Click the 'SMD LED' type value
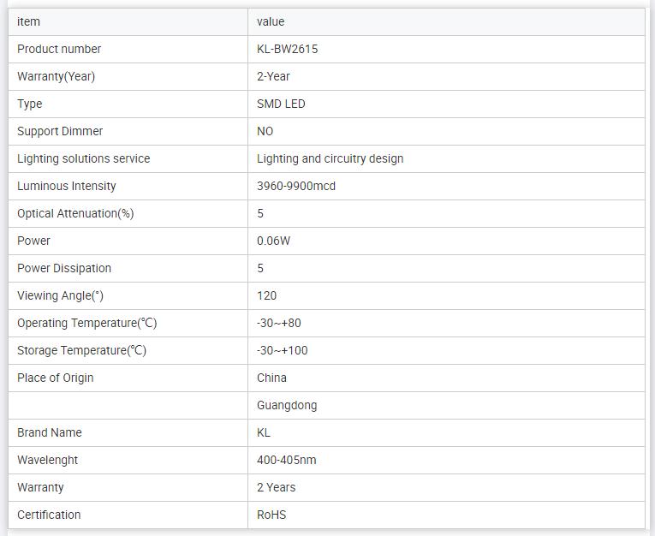The image size is (655, 536). pos(281,104)
